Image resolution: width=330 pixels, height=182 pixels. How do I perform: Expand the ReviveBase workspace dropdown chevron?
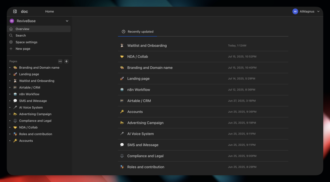tap(67, 21)
